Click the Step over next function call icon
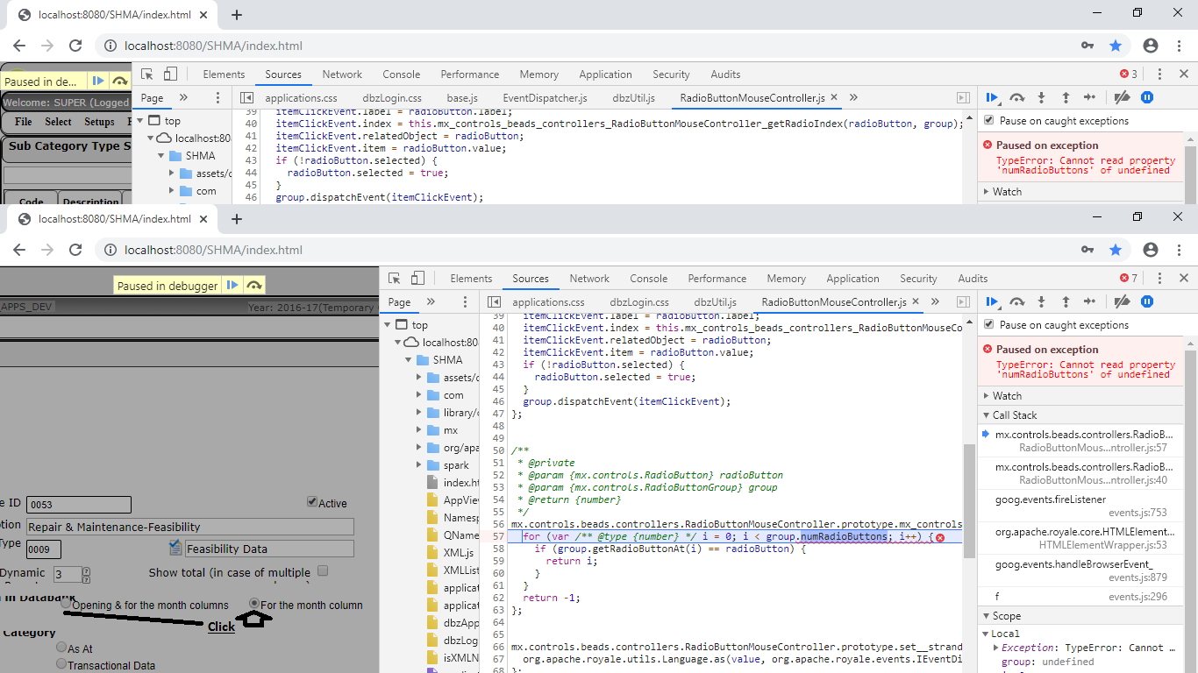This screenshot has width=1198, height=673. pos(1017,301)
